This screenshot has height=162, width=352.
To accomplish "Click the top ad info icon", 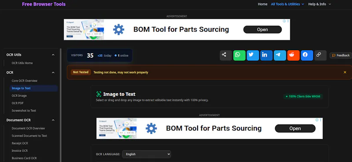I will click(284, 21).
